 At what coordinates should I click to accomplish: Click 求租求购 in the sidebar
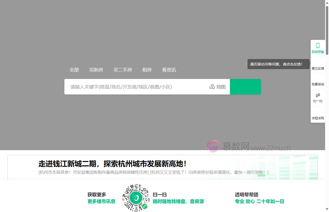coord(318,118)
